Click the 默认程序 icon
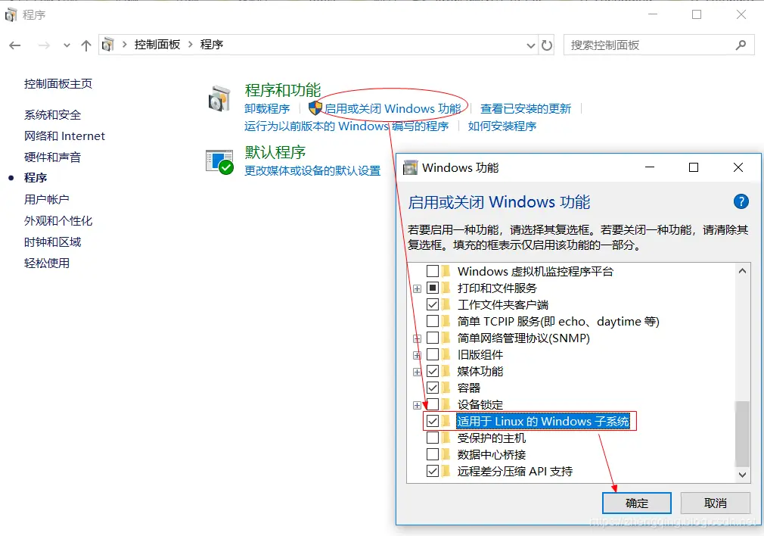This screenshot has height=536, width=764. 219,162
